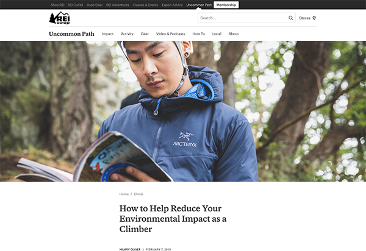
Task: Click the REI Co-op logo
Action: pos(59,18)
